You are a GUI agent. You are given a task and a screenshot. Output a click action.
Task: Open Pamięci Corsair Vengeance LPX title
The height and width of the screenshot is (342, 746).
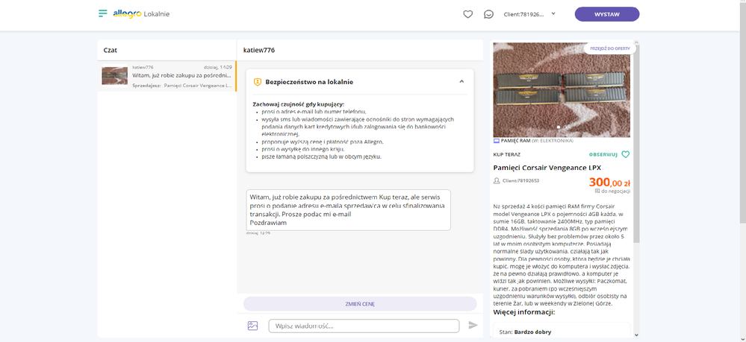(x=547, y=168)
